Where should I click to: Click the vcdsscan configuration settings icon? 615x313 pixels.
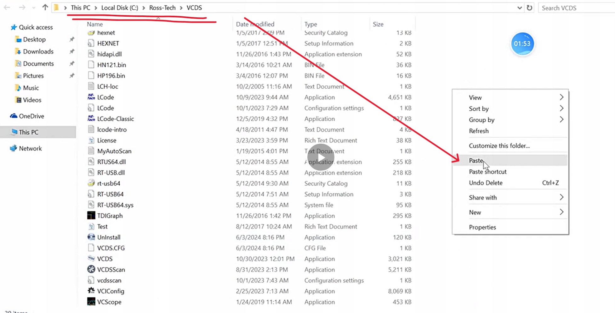click(91, 280)
